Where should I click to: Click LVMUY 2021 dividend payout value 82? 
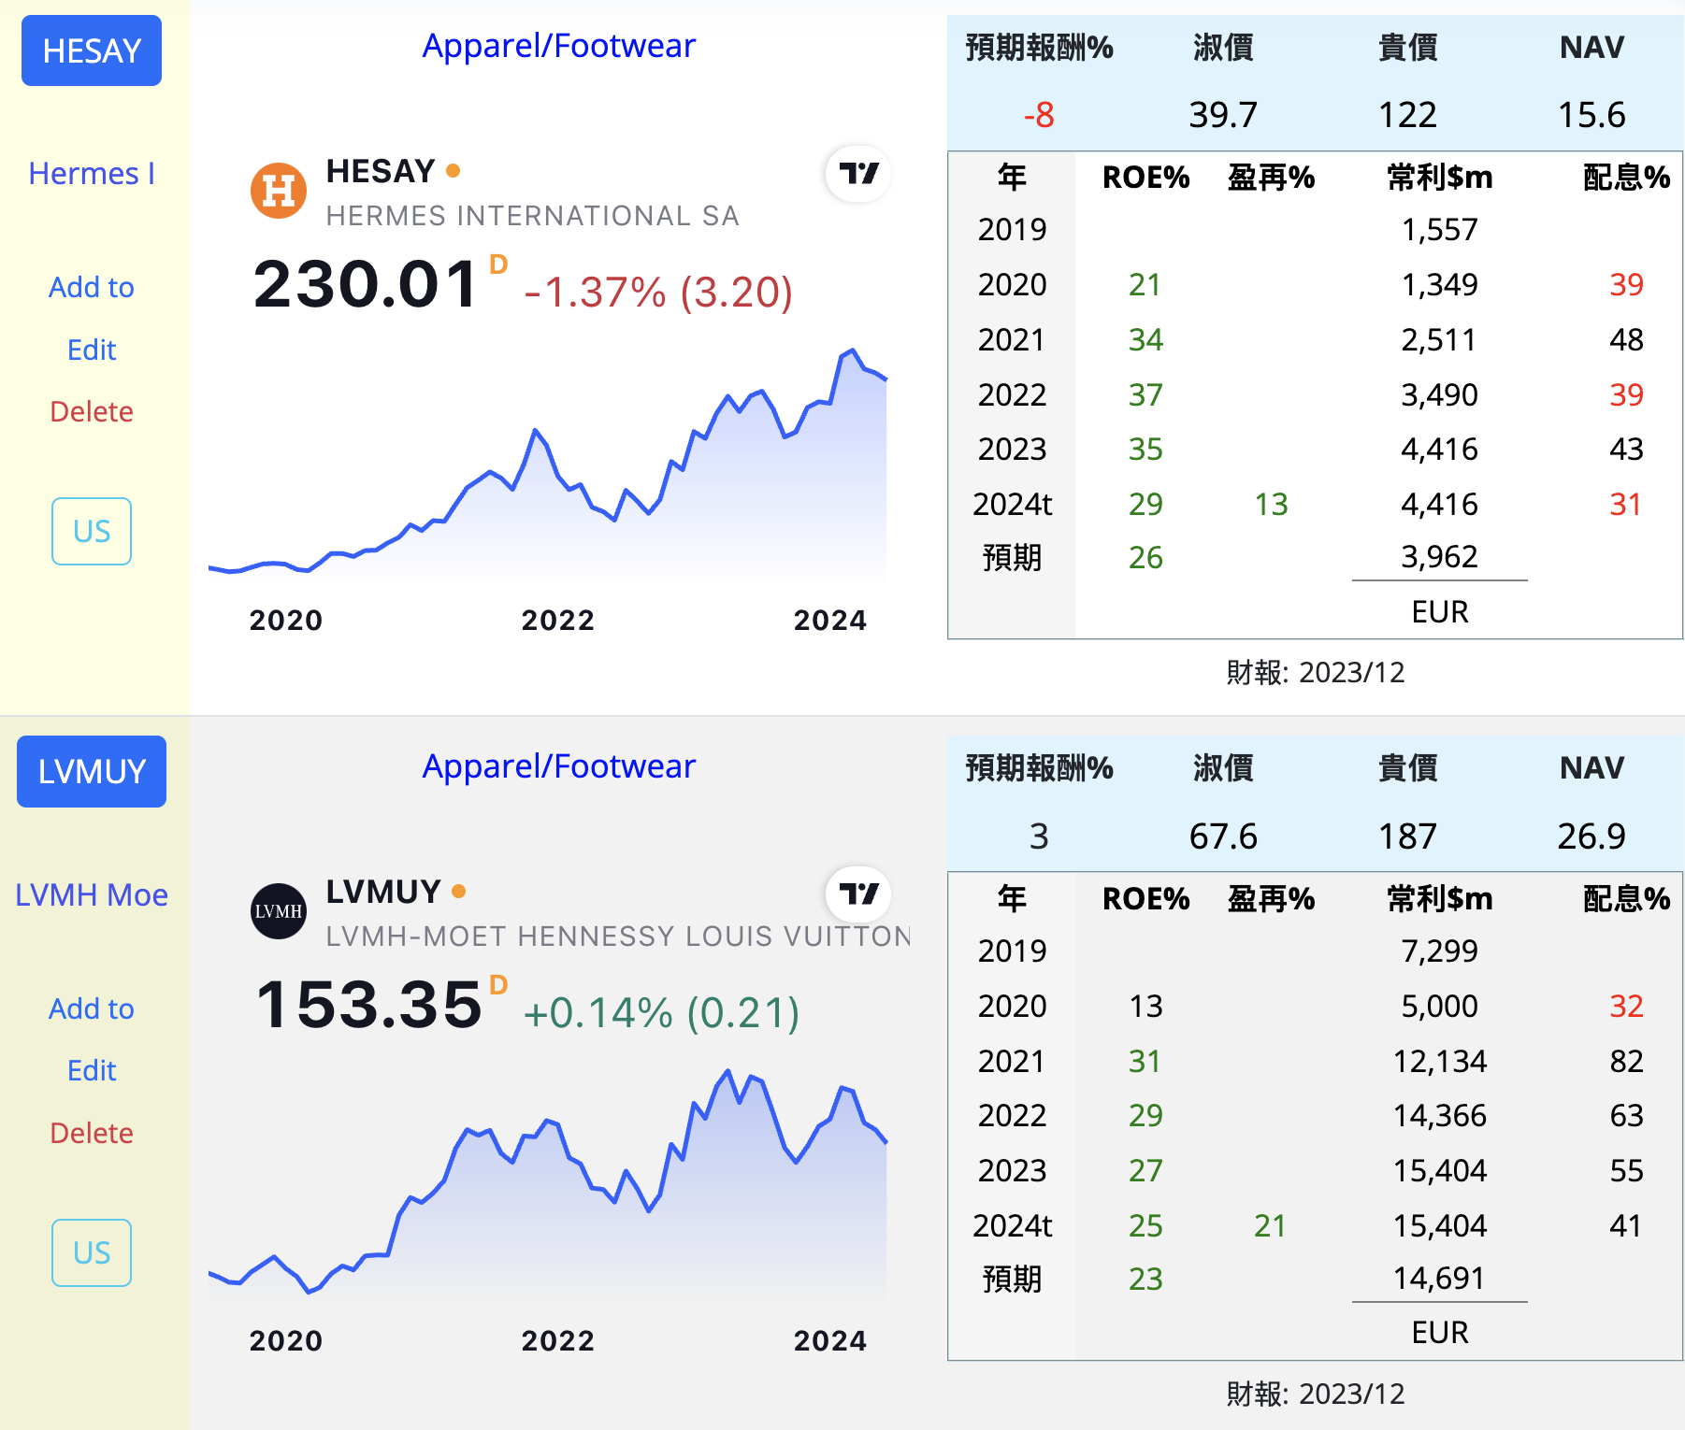(x=1626, y=1061)
